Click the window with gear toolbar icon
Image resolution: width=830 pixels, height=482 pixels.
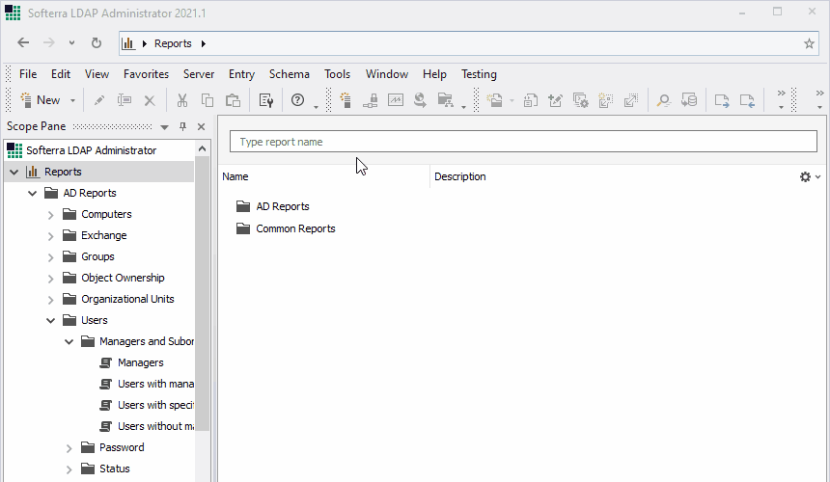pyautogui.click(x=581, y=100)
